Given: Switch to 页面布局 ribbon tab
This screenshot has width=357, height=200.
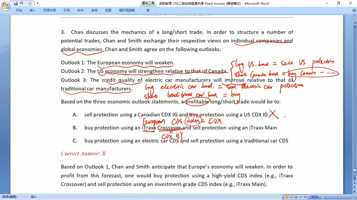Looking at the screenshot, I should point(50,10).
